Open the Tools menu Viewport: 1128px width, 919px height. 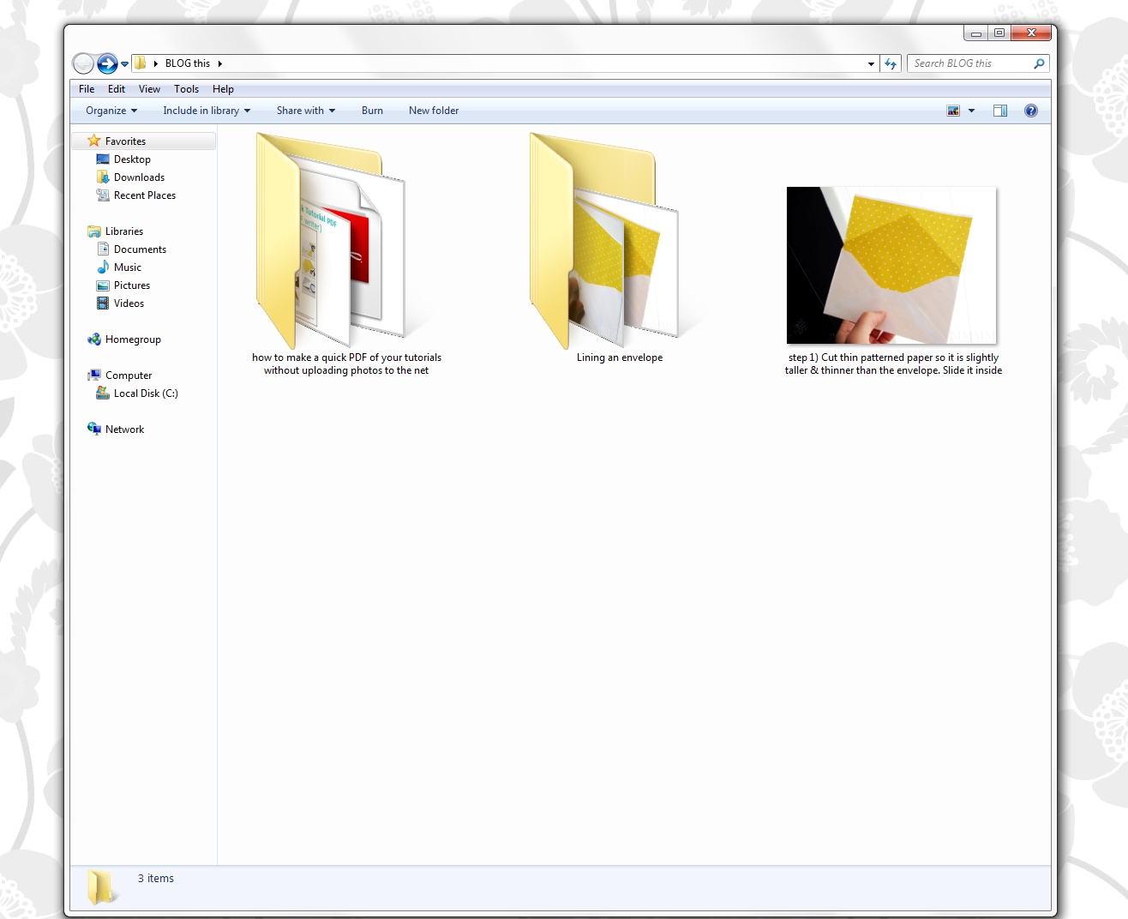(x=186, y=89)
